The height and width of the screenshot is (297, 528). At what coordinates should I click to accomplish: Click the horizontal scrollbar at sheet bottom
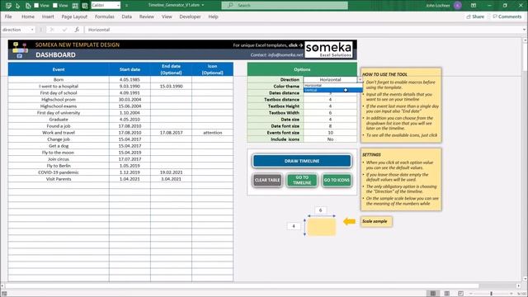coord(242,286)
